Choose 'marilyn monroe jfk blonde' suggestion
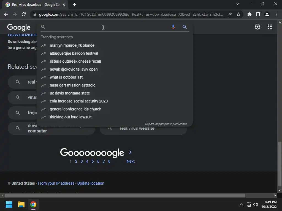The width and height of the screenshot is (282, 211). (x=72, y=45)
